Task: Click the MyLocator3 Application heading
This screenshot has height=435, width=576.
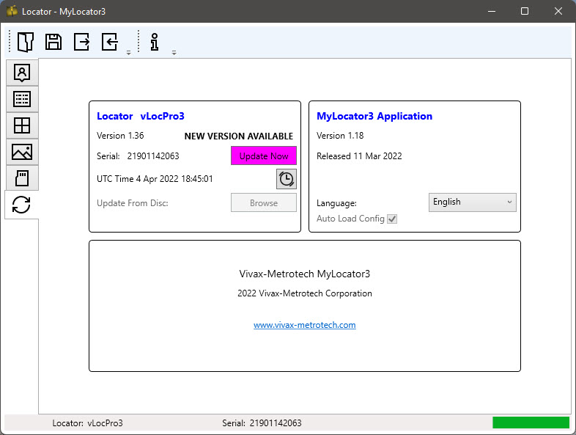Action: tap(374, 116)
